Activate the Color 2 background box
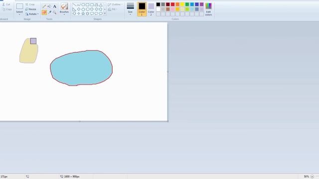The width and height of the screenshot is (319, 179). 151,9
